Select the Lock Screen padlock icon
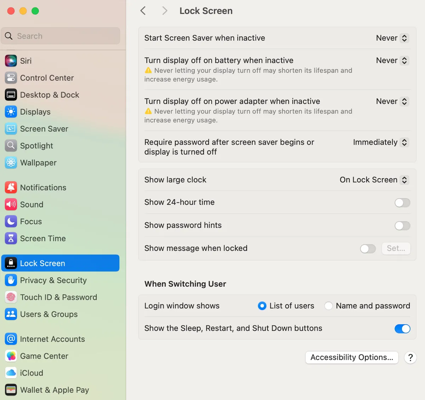 11,263
